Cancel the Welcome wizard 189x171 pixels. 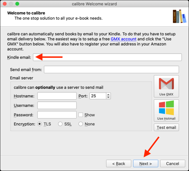pyautogui.click(x=173, y=163)
